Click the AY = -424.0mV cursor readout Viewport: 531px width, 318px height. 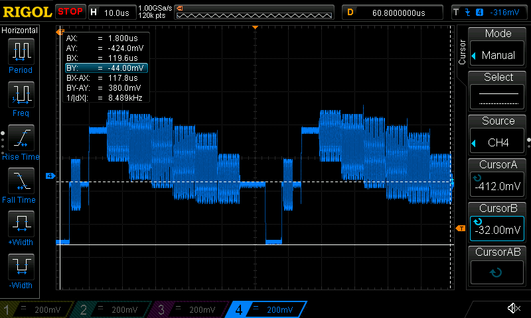[x=106, y=48]
